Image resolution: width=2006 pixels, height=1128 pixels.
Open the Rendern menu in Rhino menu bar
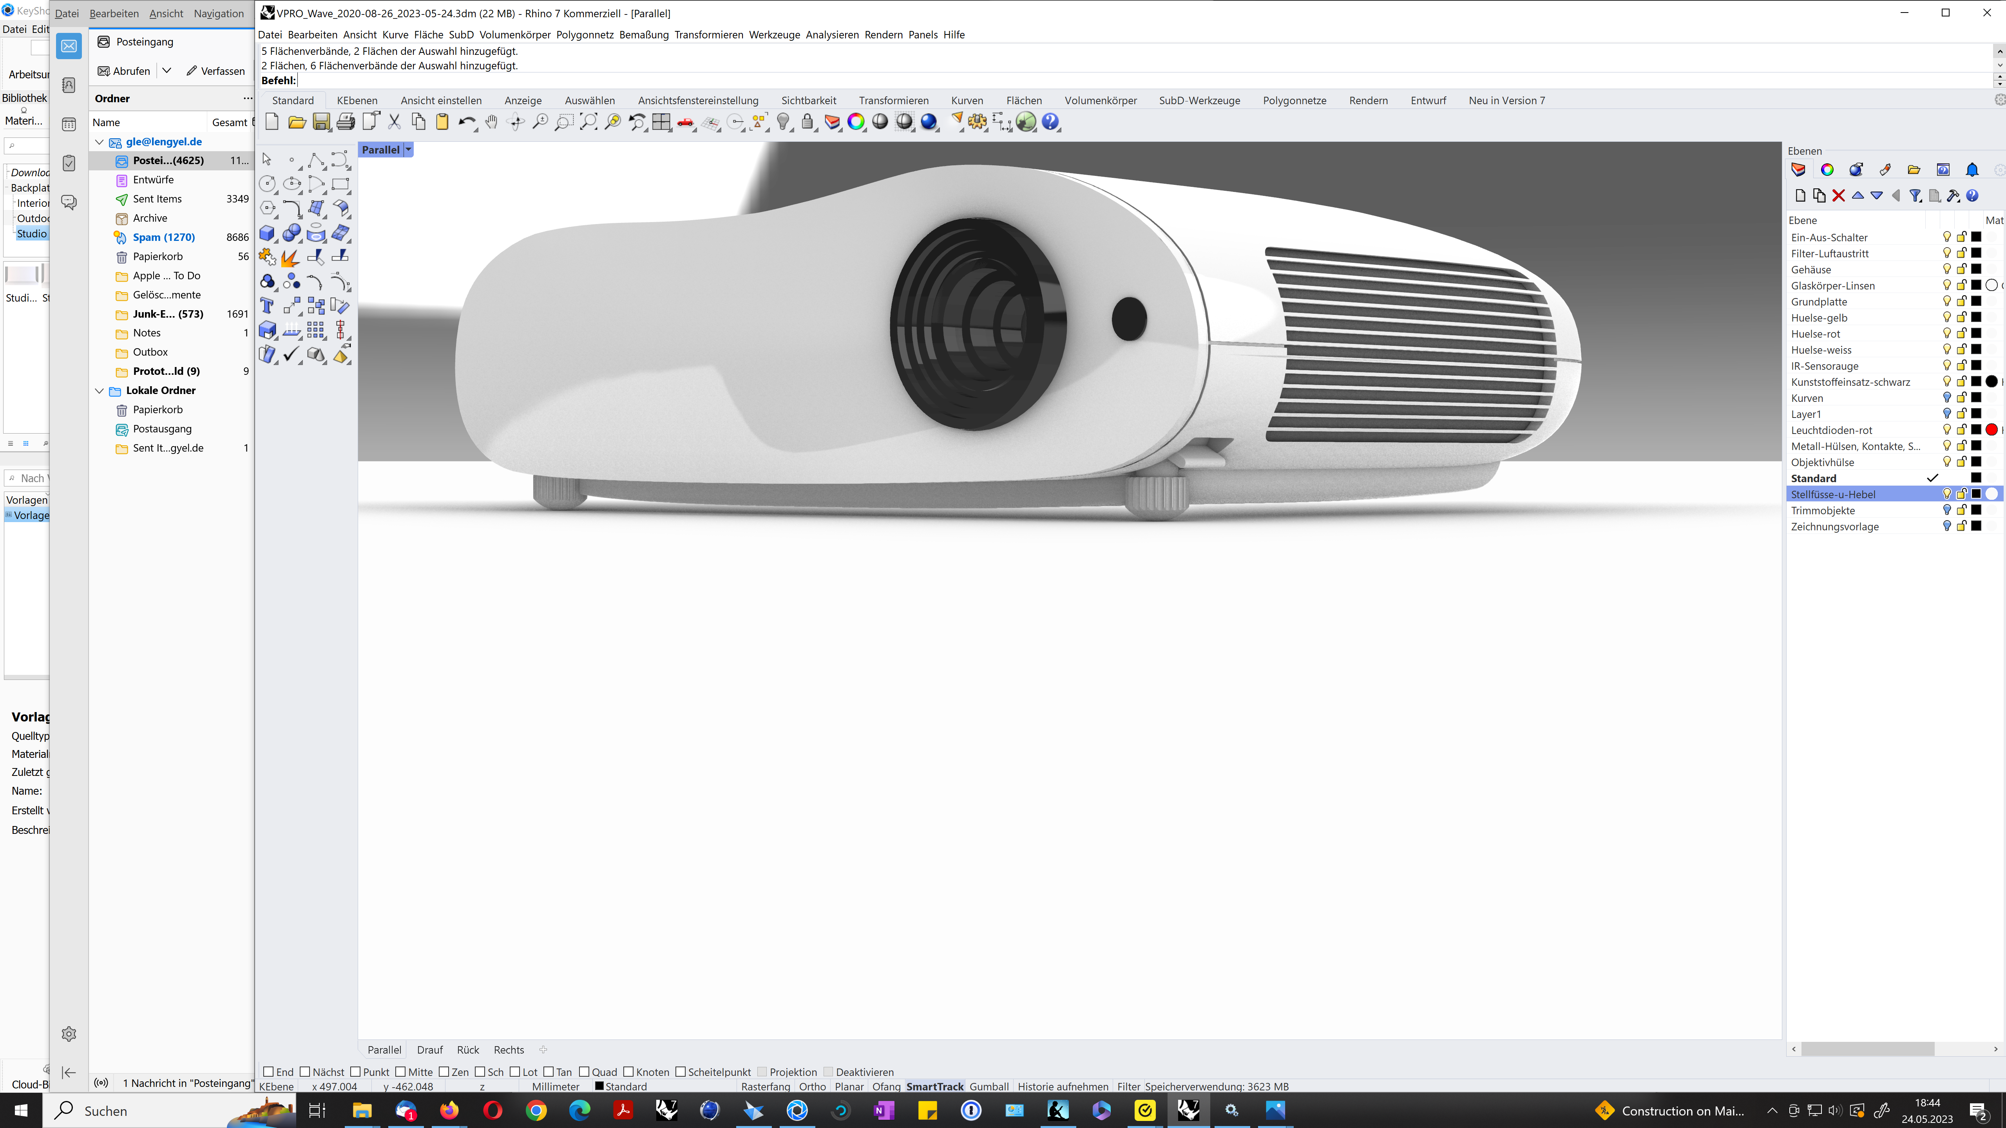[883, 34]
